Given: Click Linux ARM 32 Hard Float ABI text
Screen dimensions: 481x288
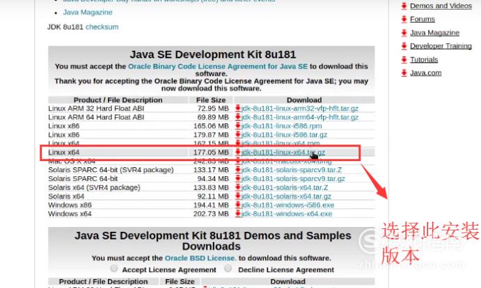Looking at the screenshot, I should (x=96, y=108).
